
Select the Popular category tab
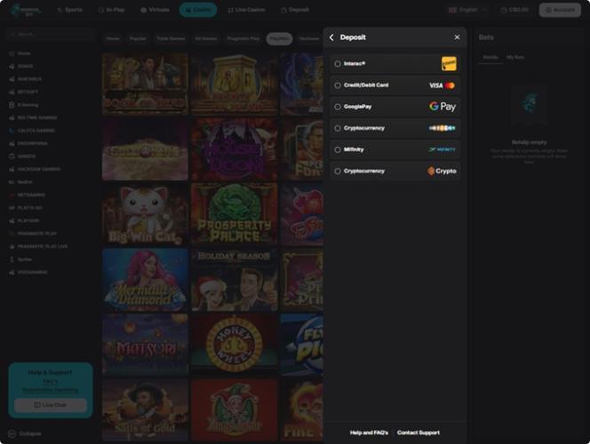click(138, 38)
